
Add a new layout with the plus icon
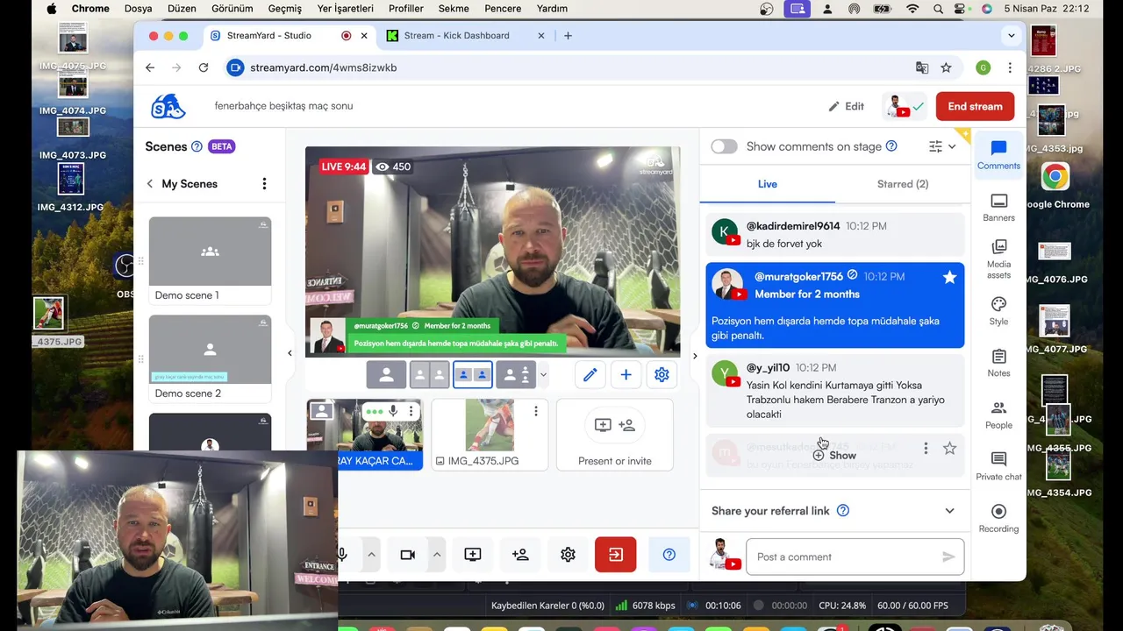coord(626,374)
